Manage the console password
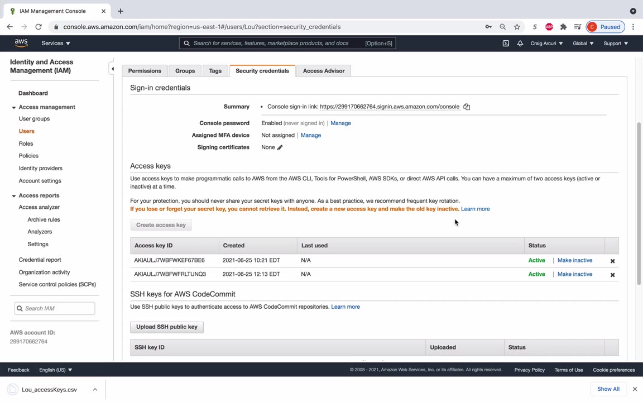643x402 pixels. pos(340,123)
